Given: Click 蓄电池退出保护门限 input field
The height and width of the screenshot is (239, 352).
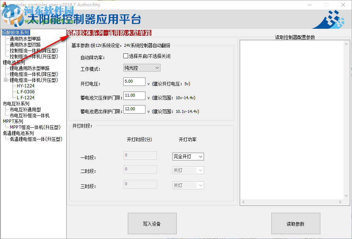Looking at the screenshot, I should coord(134,109).
